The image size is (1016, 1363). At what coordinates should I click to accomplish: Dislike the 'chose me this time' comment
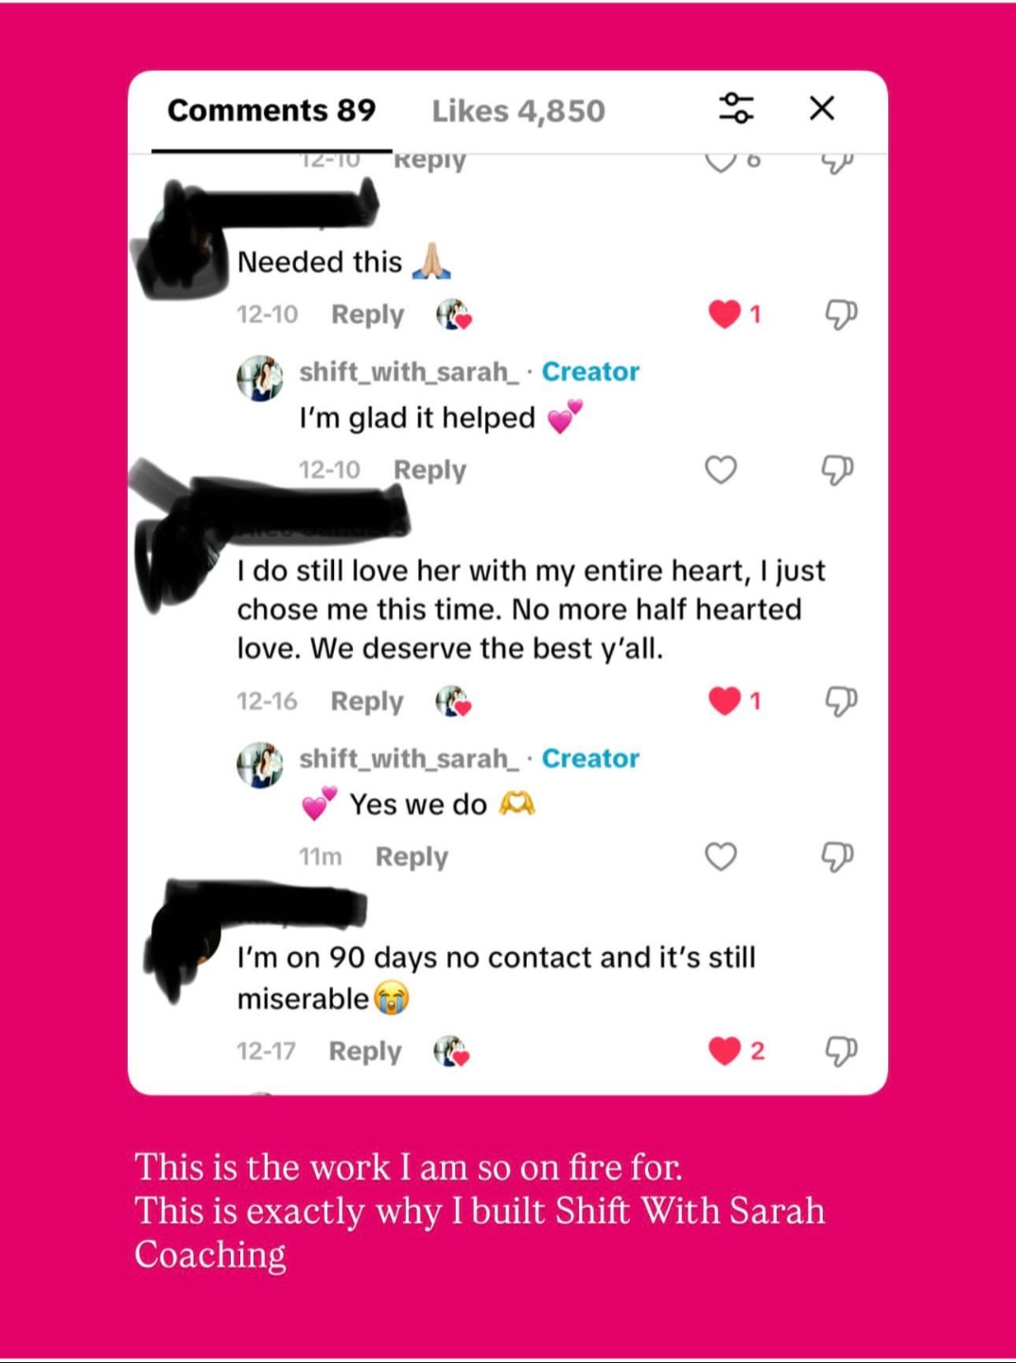(x=840, y=700)
